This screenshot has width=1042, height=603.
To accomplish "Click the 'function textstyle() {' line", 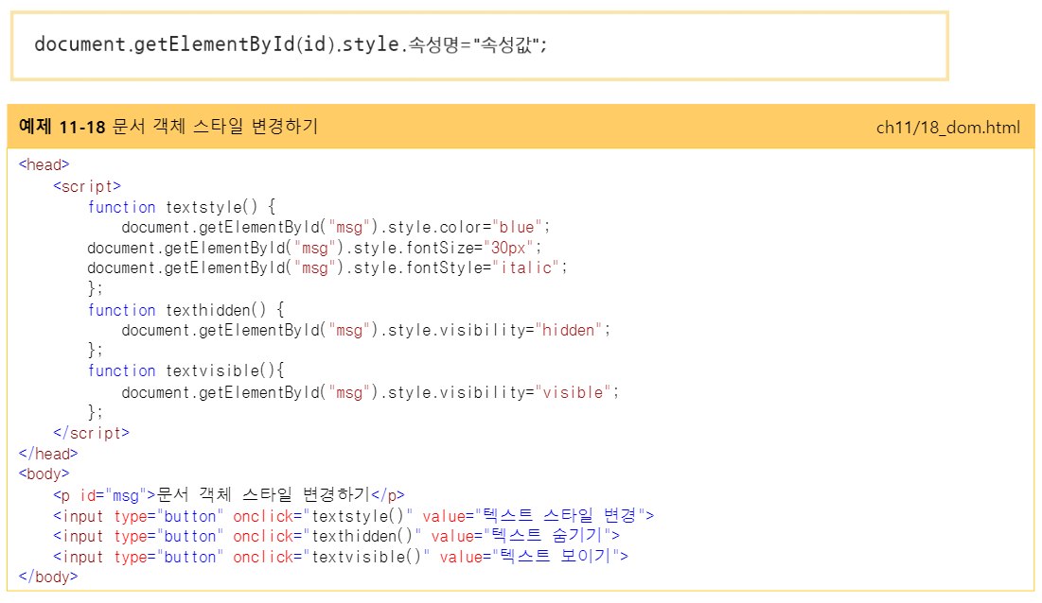I will tap(182, 207).
